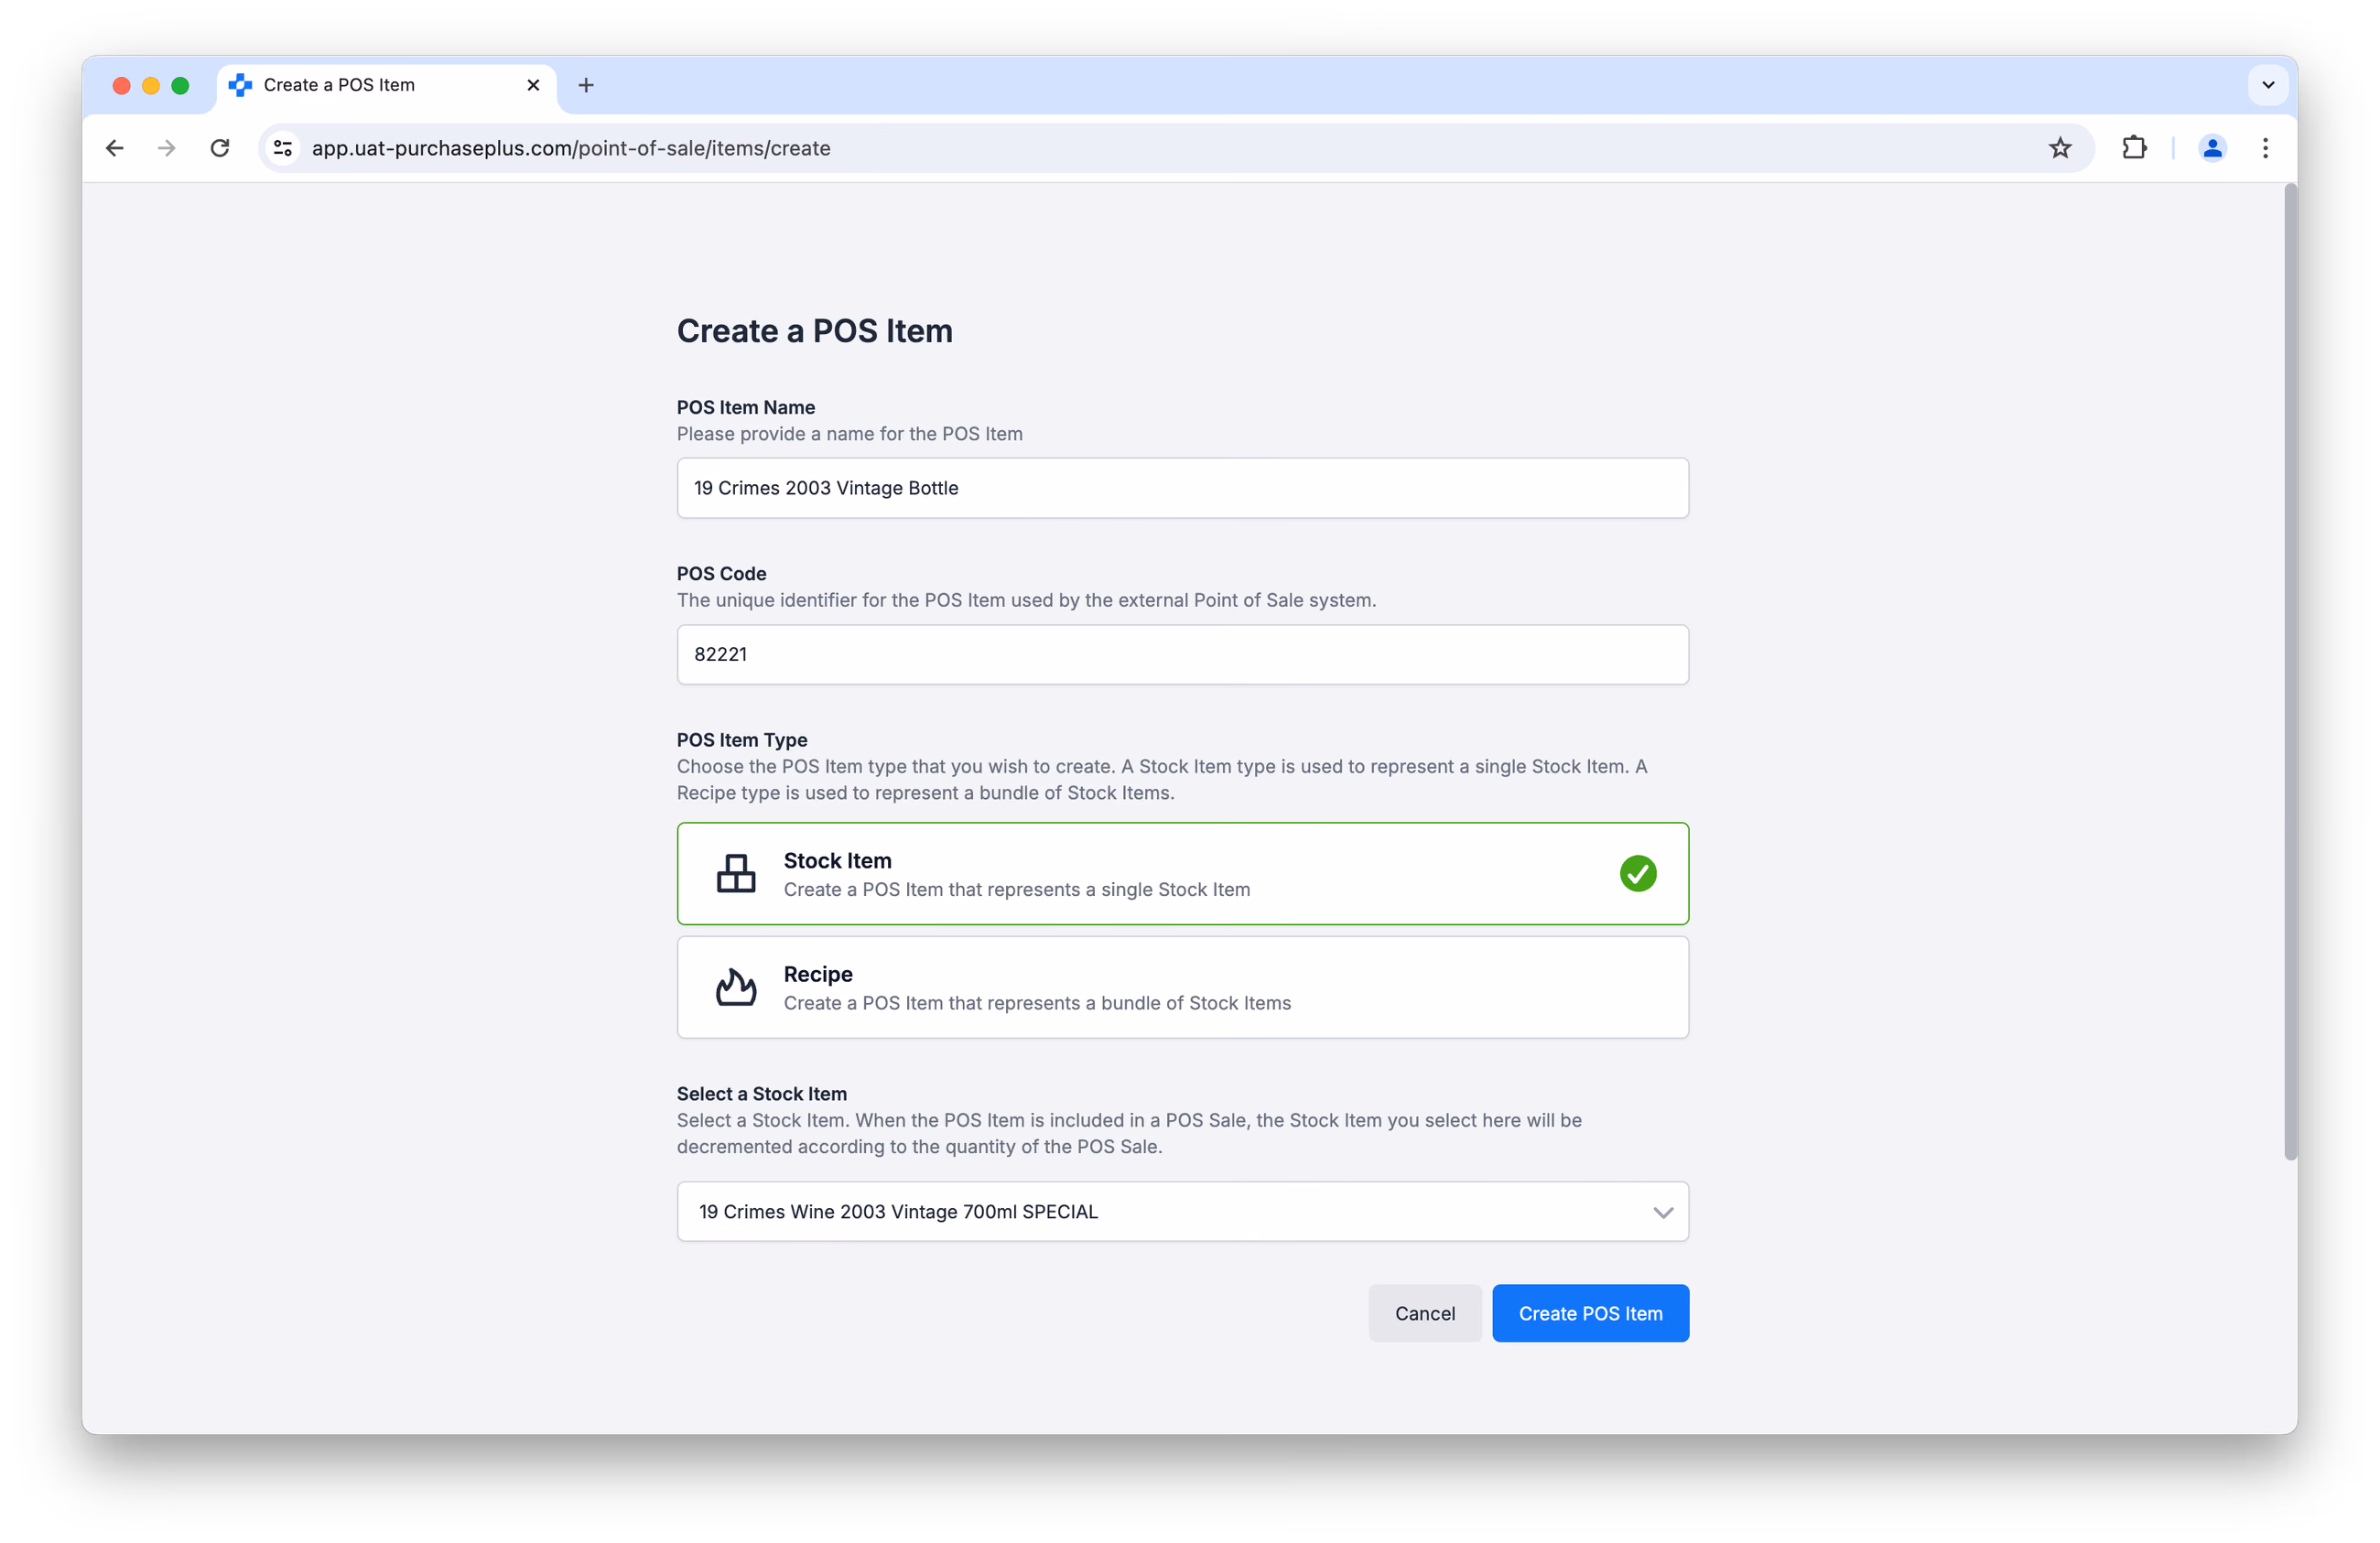Click the stock item dropdown chevron arrow

click(x=1662, y=1212)
